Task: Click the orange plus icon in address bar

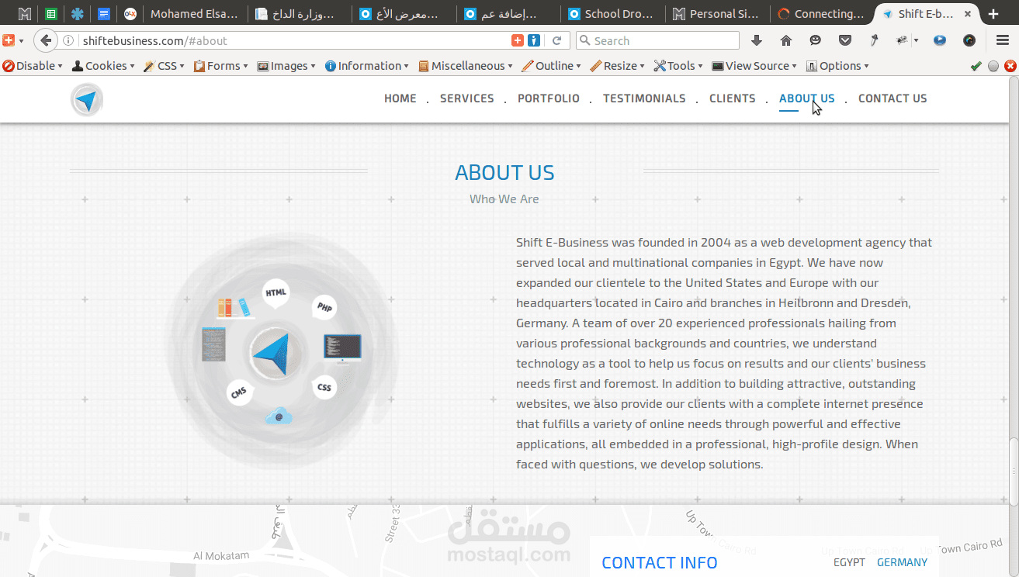Action: [x=518, y=40]
